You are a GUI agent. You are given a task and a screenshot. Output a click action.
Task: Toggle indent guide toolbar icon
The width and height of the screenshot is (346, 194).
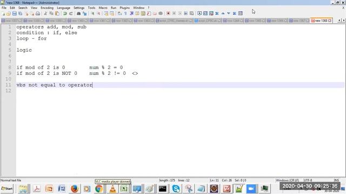[131, 13]
